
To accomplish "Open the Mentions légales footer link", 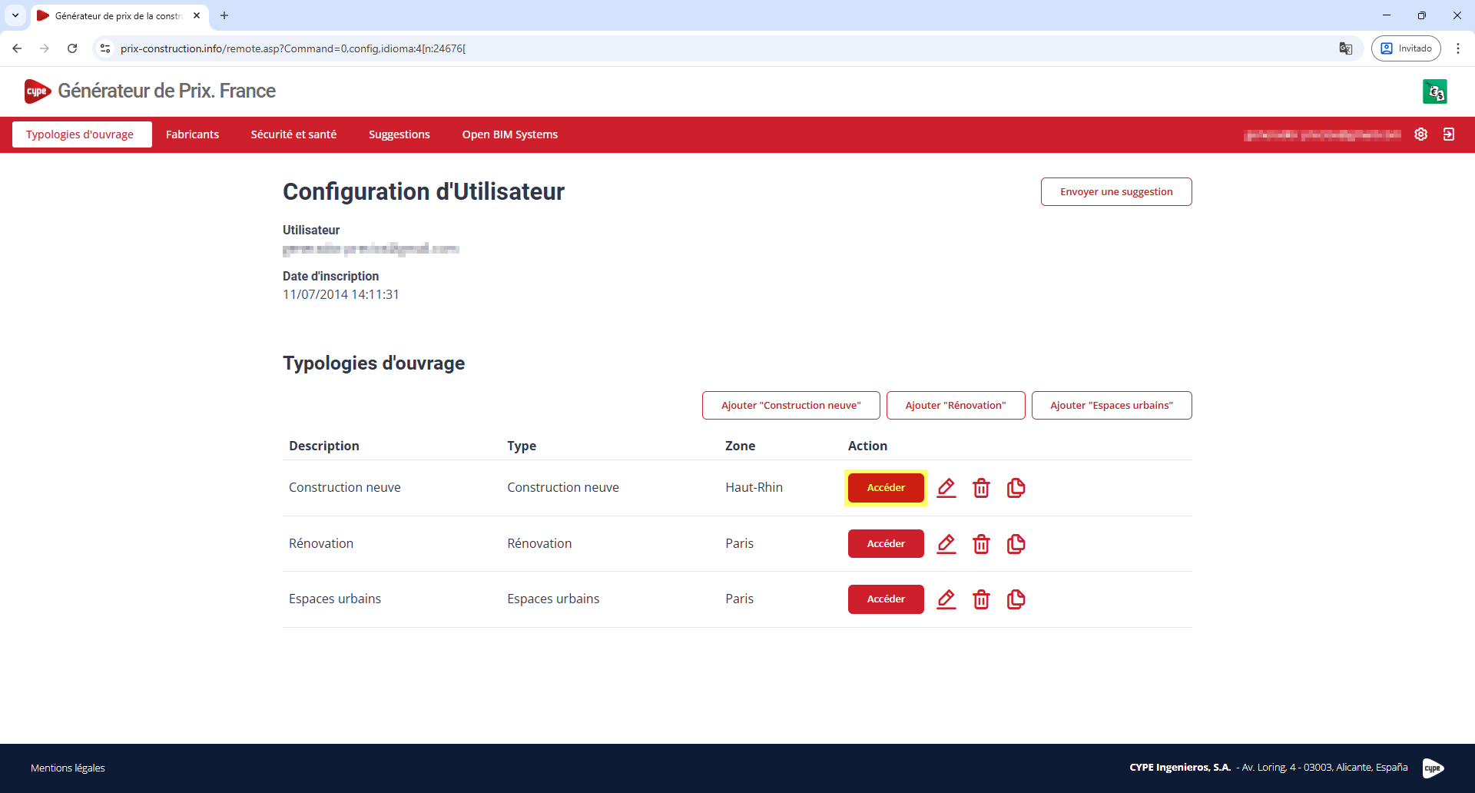I will click(68, 768).
